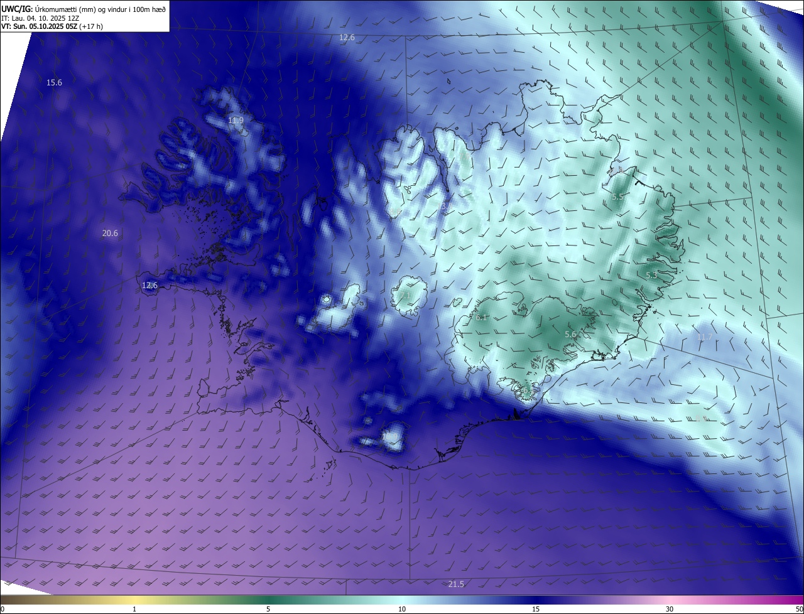Image resolution: width=804 pixels, height=614 pixels.
Task: Select the line "IT: Lau. 04. 10. 2025 12Z"
Action: point(40,18)
